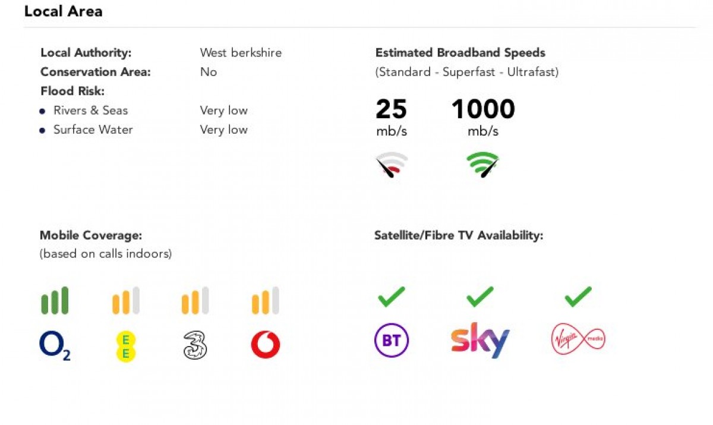Click the Local Area section heading
Viewport: 713px width, 425px height.
click(x=63, y=11)
